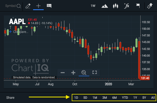Toggle the chart info tooltip icon
Image resolution: width=157 pixels, height=103 pixels.
point(49,6)
